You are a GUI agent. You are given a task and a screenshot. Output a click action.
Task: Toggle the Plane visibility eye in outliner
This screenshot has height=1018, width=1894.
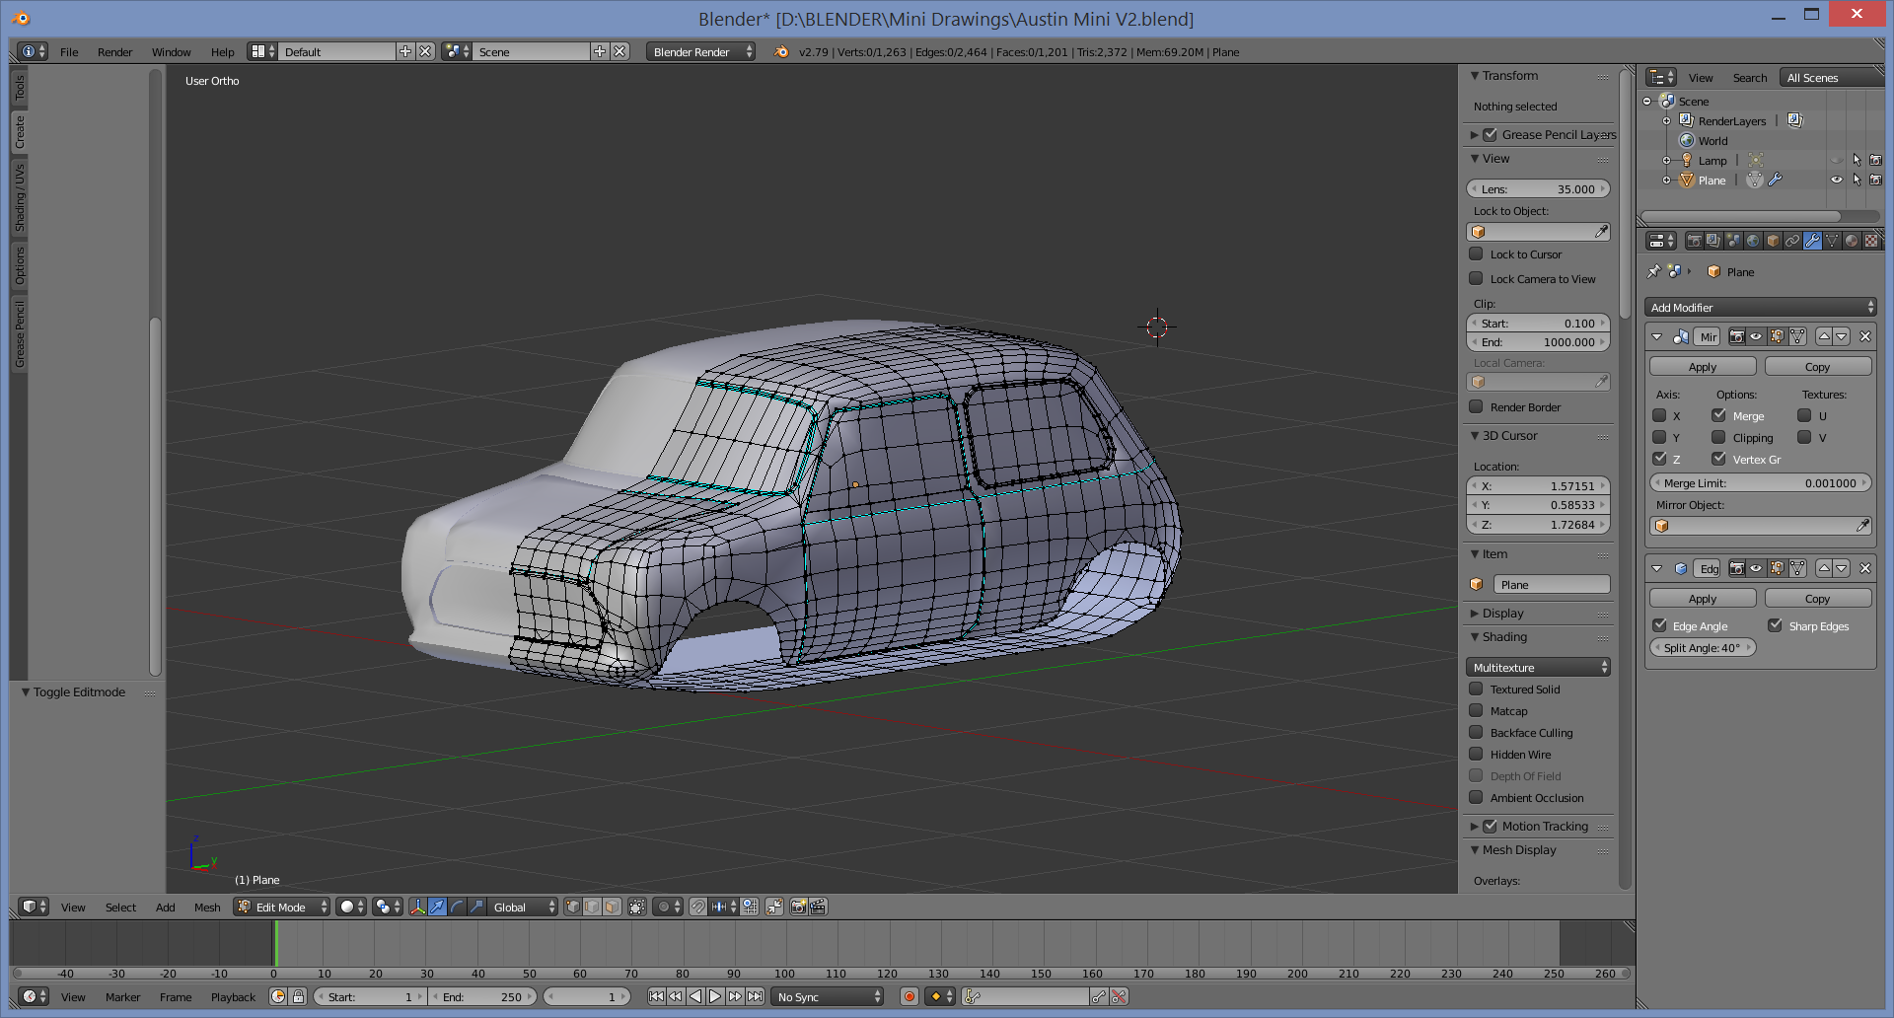coord(1836,180)
